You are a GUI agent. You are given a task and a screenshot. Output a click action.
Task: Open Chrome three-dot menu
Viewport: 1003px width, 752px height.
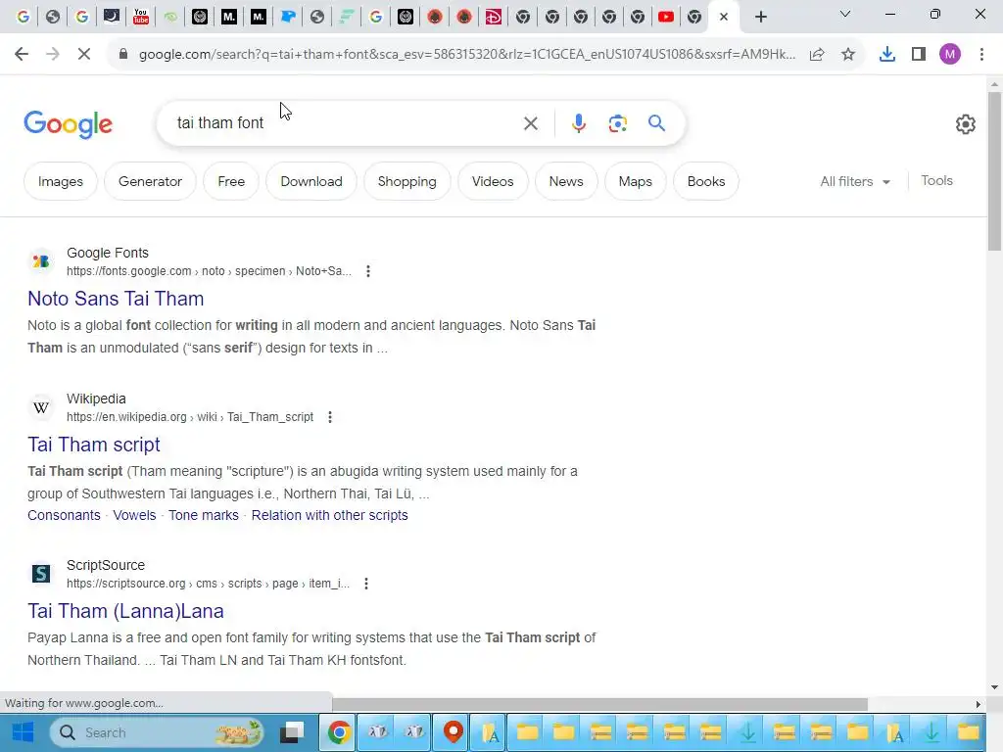pos(981,55)
